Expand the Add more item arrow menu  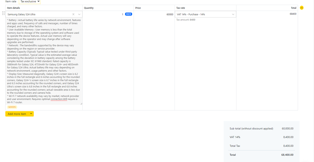[x=31, y=114]
